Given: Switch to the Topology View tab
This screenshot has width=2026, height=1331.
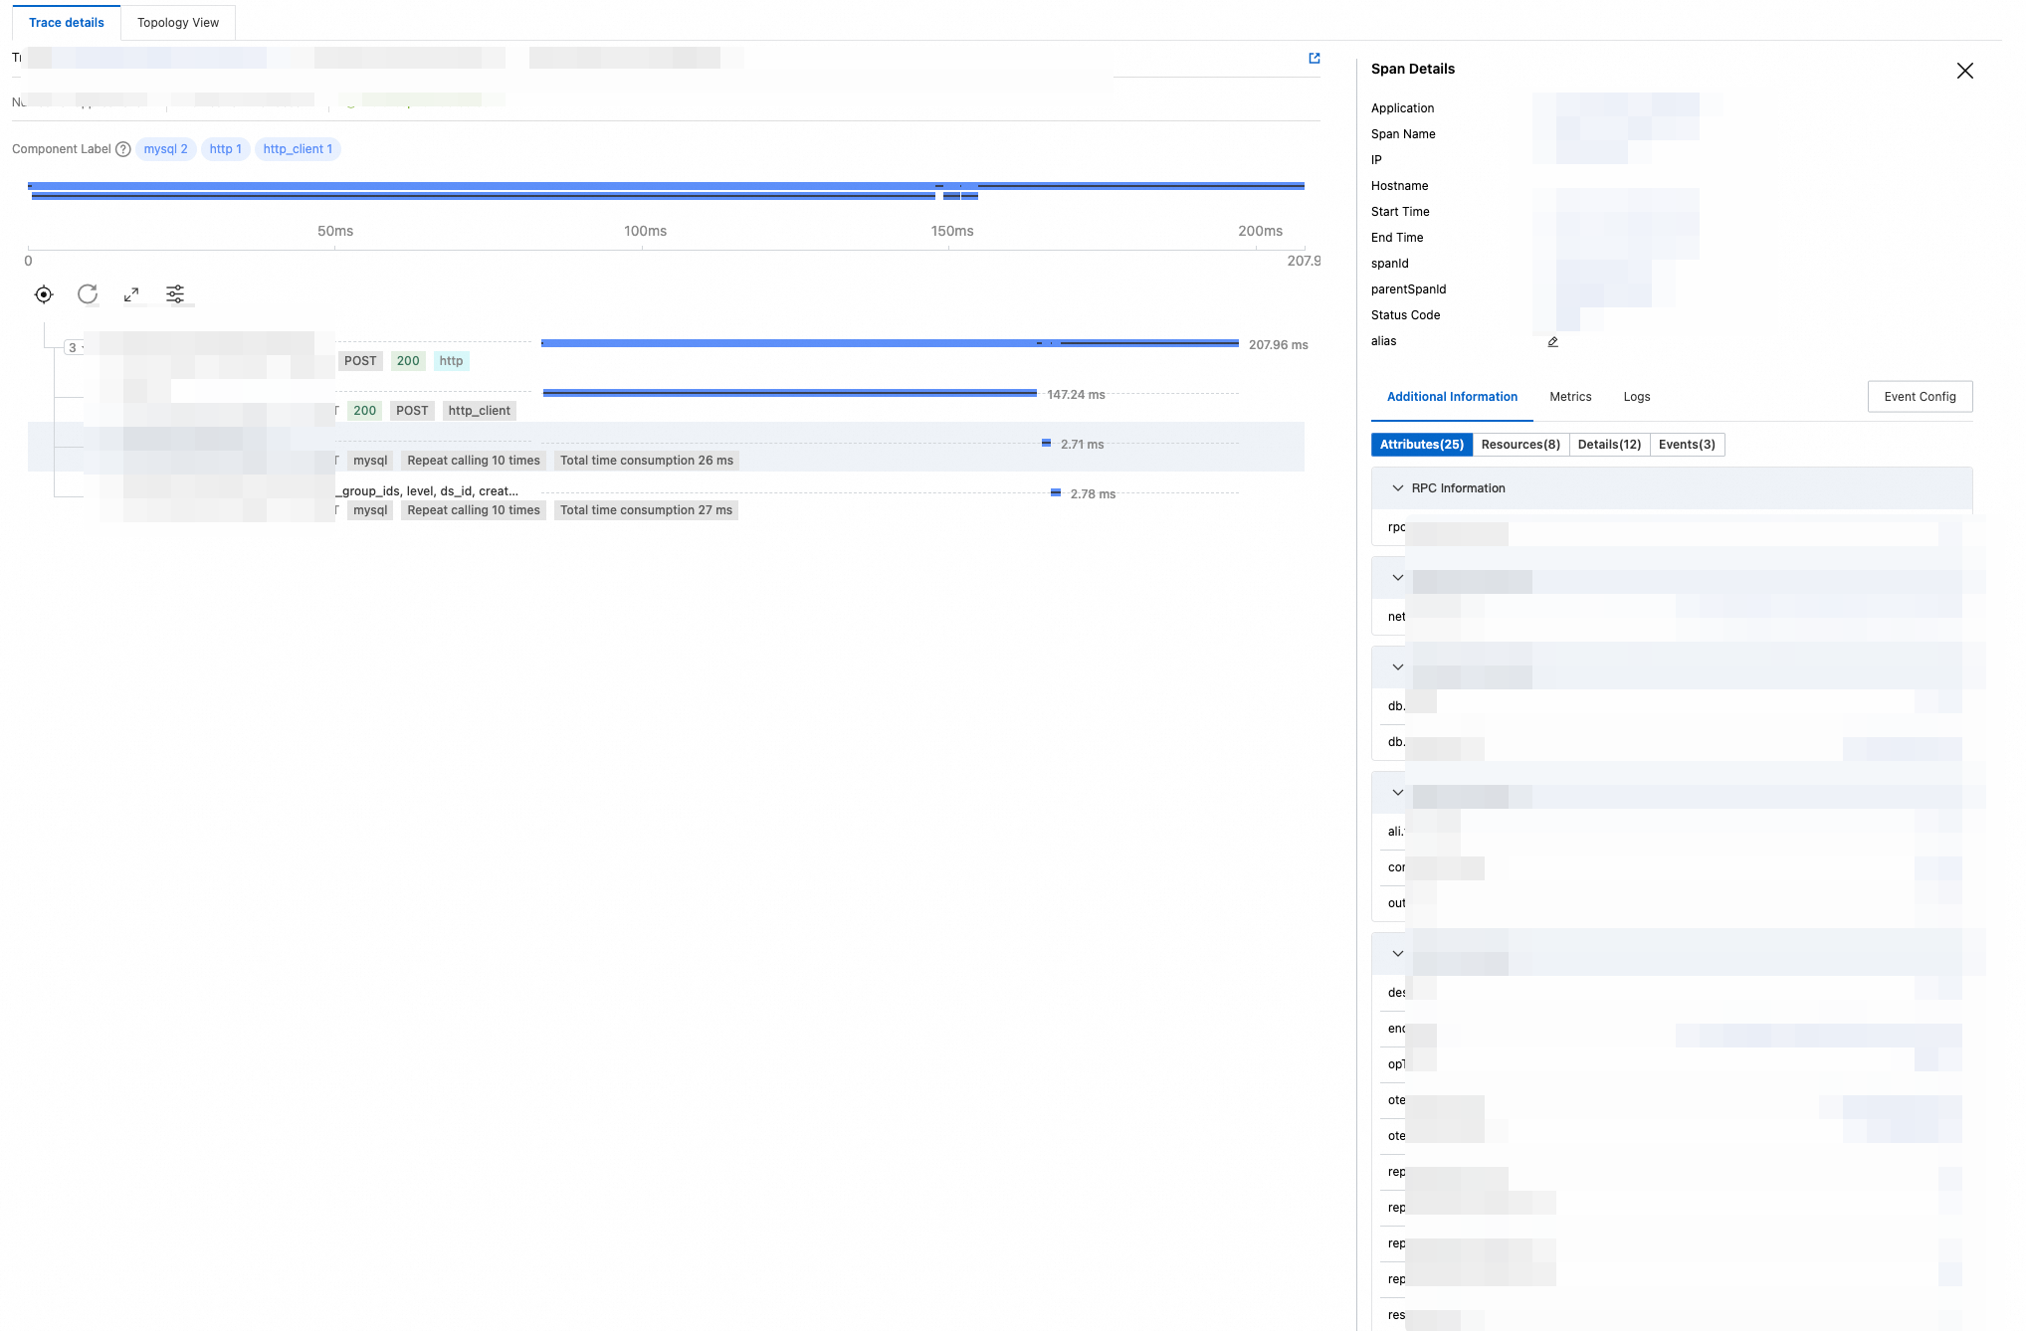Looking at the screenshot, I should tap(178, 23).
